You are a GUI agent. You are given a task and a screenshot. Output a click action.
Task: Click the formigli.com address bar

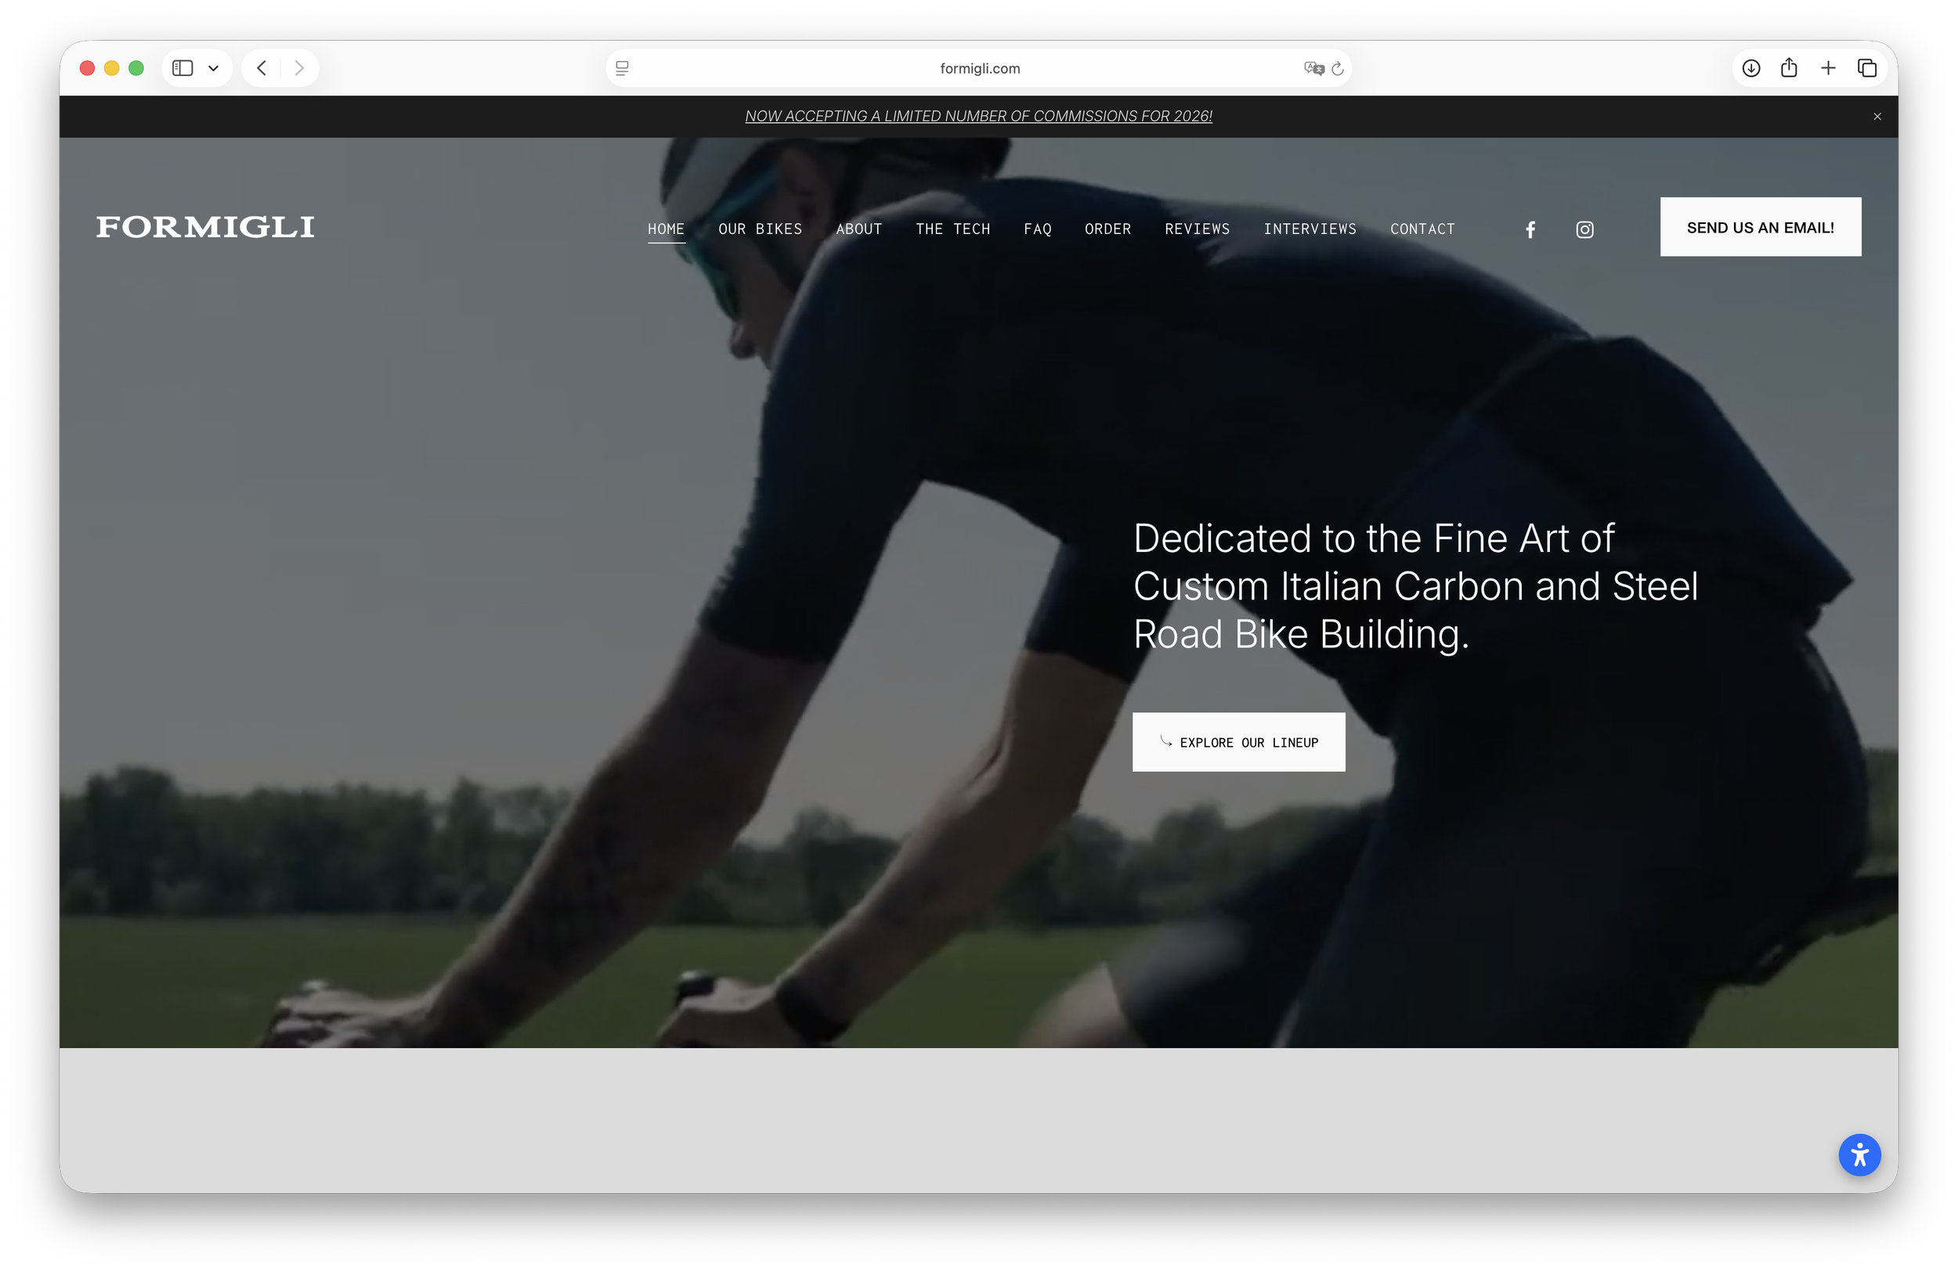(979, 68)
